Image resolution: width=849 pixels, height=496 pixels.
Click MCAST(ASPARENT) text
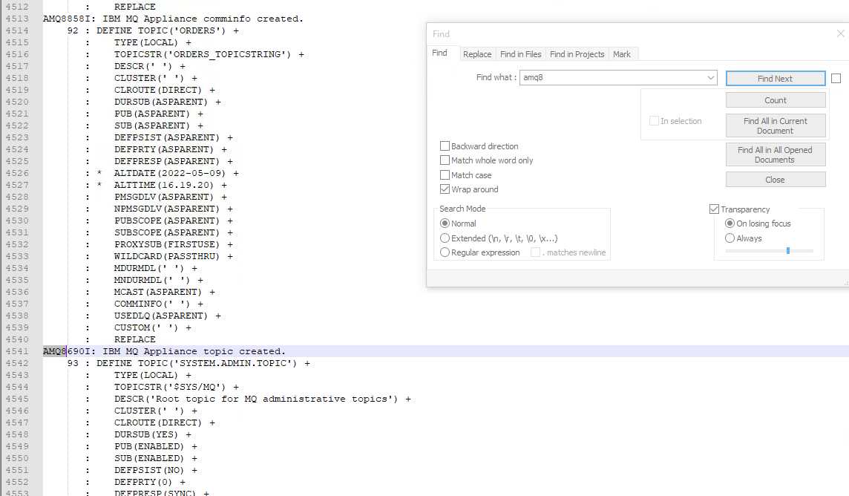click(x=157, y=292)
